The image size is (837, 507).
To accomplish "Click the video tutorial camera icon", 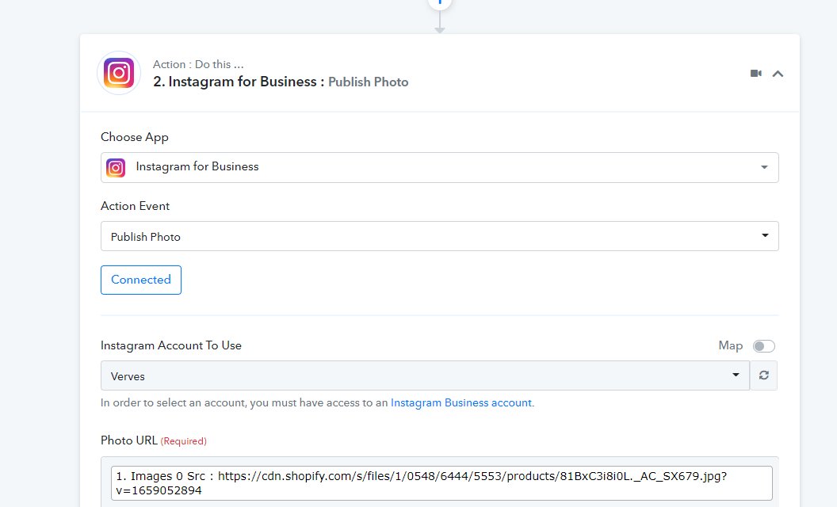I will [756, 73].
